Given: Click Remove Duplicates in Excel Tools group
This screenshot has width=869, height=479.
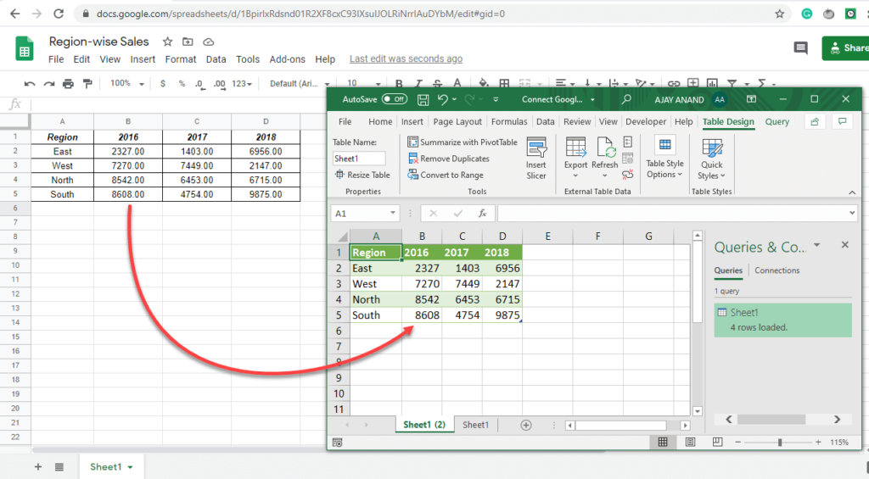Looking at the screenshot, I should coord(449,159).
